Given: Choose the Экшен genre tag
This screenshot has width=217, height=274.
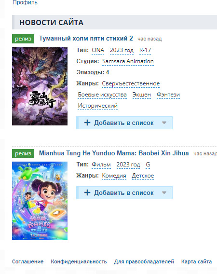Looking at the screenshot, I should (141, 95).
